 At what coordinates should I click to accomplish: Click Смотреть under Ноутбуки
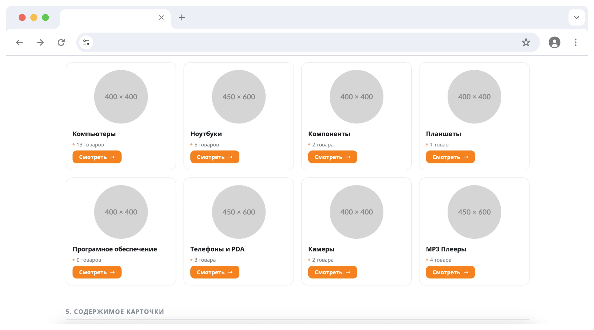pos(215,157)
